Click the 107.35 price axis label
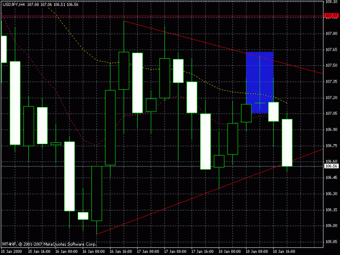Image resolution: width=340 pixels, height=255 pixels. 331,82
